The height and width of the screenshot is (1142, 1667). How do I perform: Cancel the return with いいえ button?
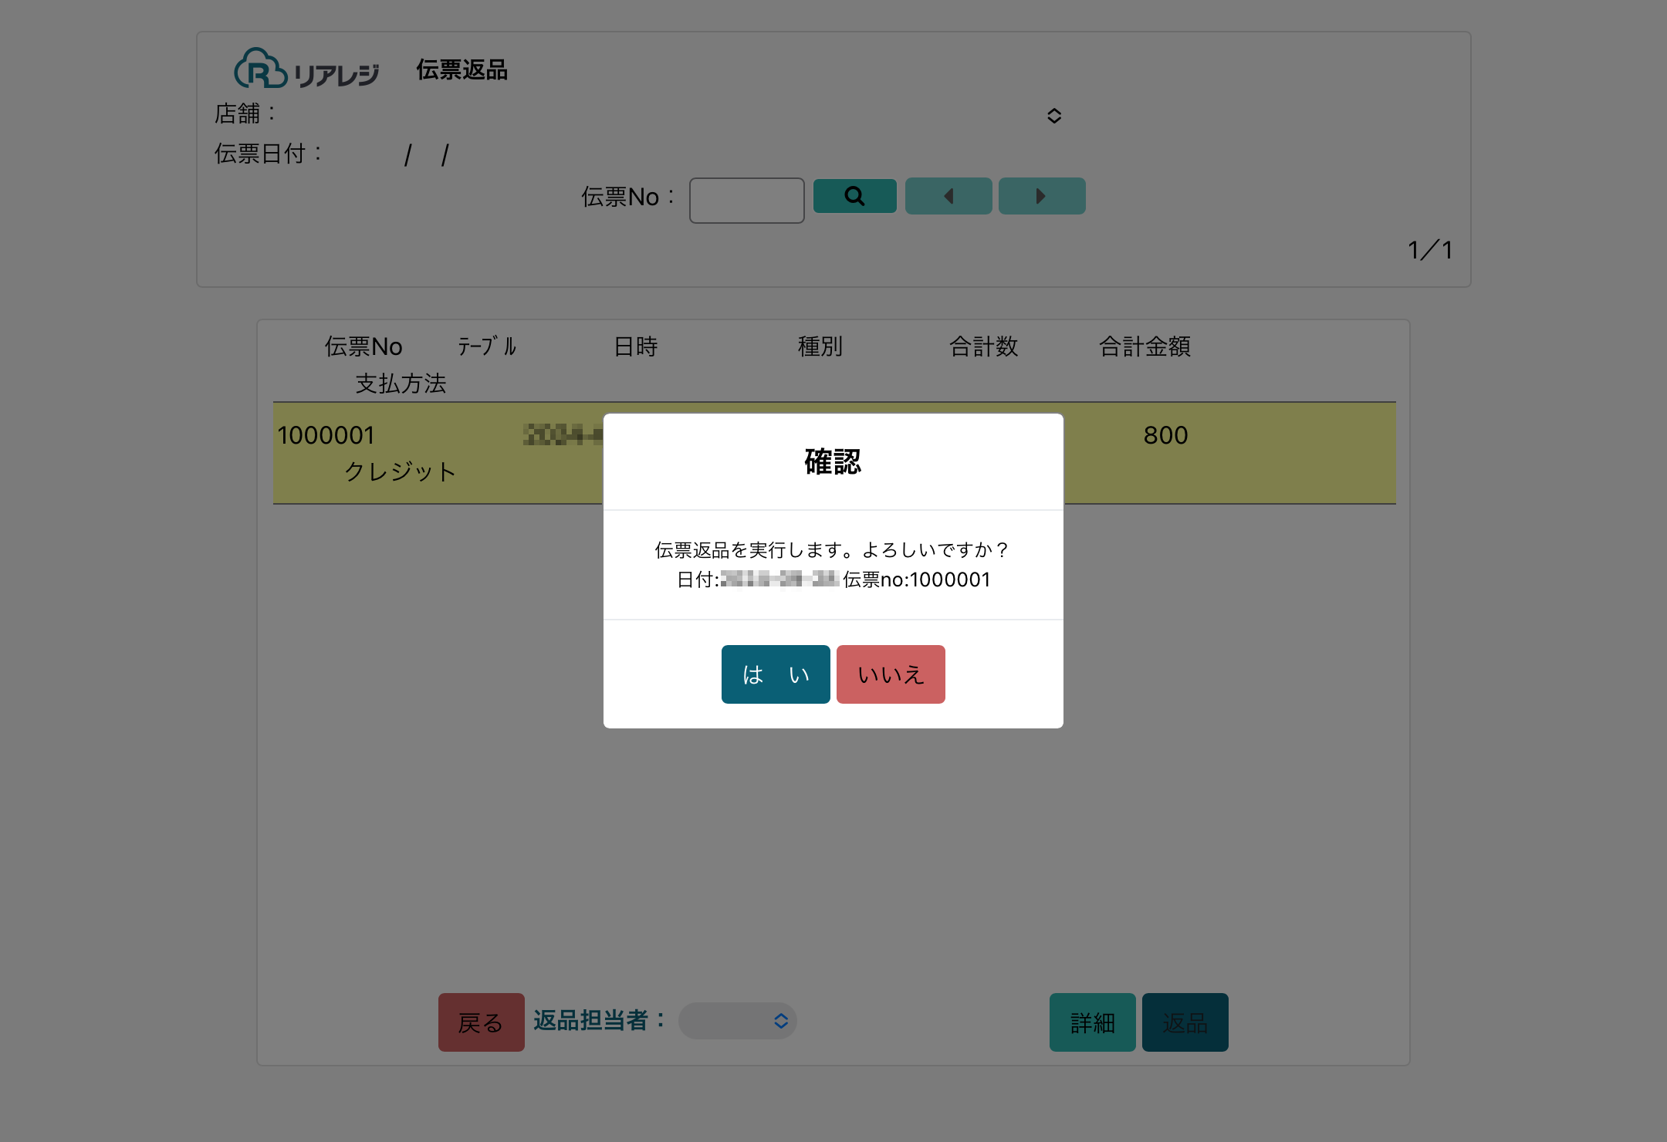point(890,674)
